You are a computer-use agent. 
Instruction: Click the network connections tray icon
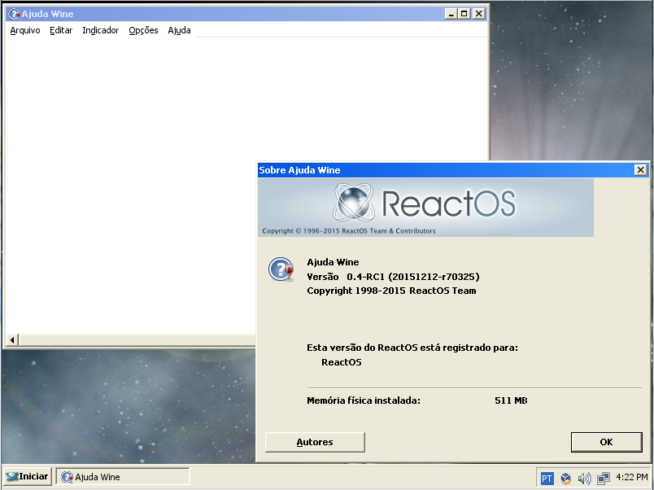tap(604, 478)
